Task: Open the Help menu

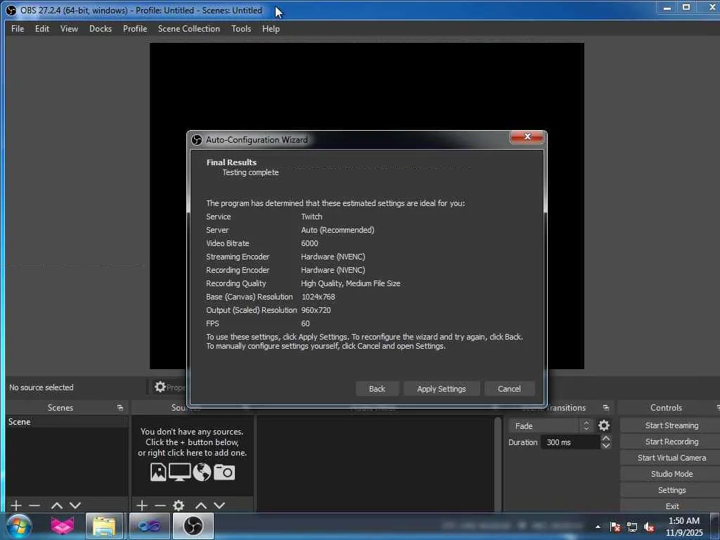Action: pyautogui.click(x=271, y=28)
